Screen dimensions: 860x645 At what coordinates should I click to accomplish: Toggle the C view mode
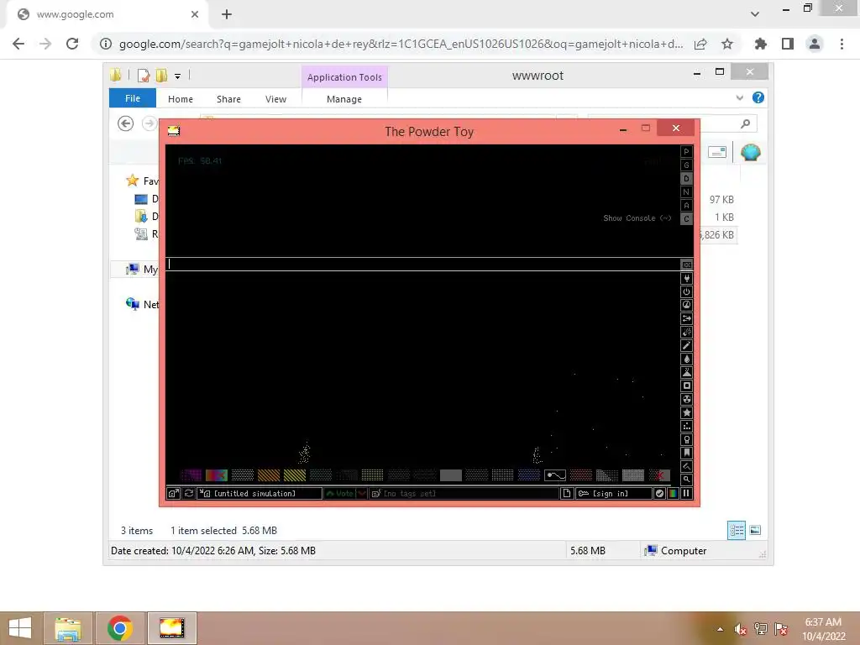(x=686, y=219)
